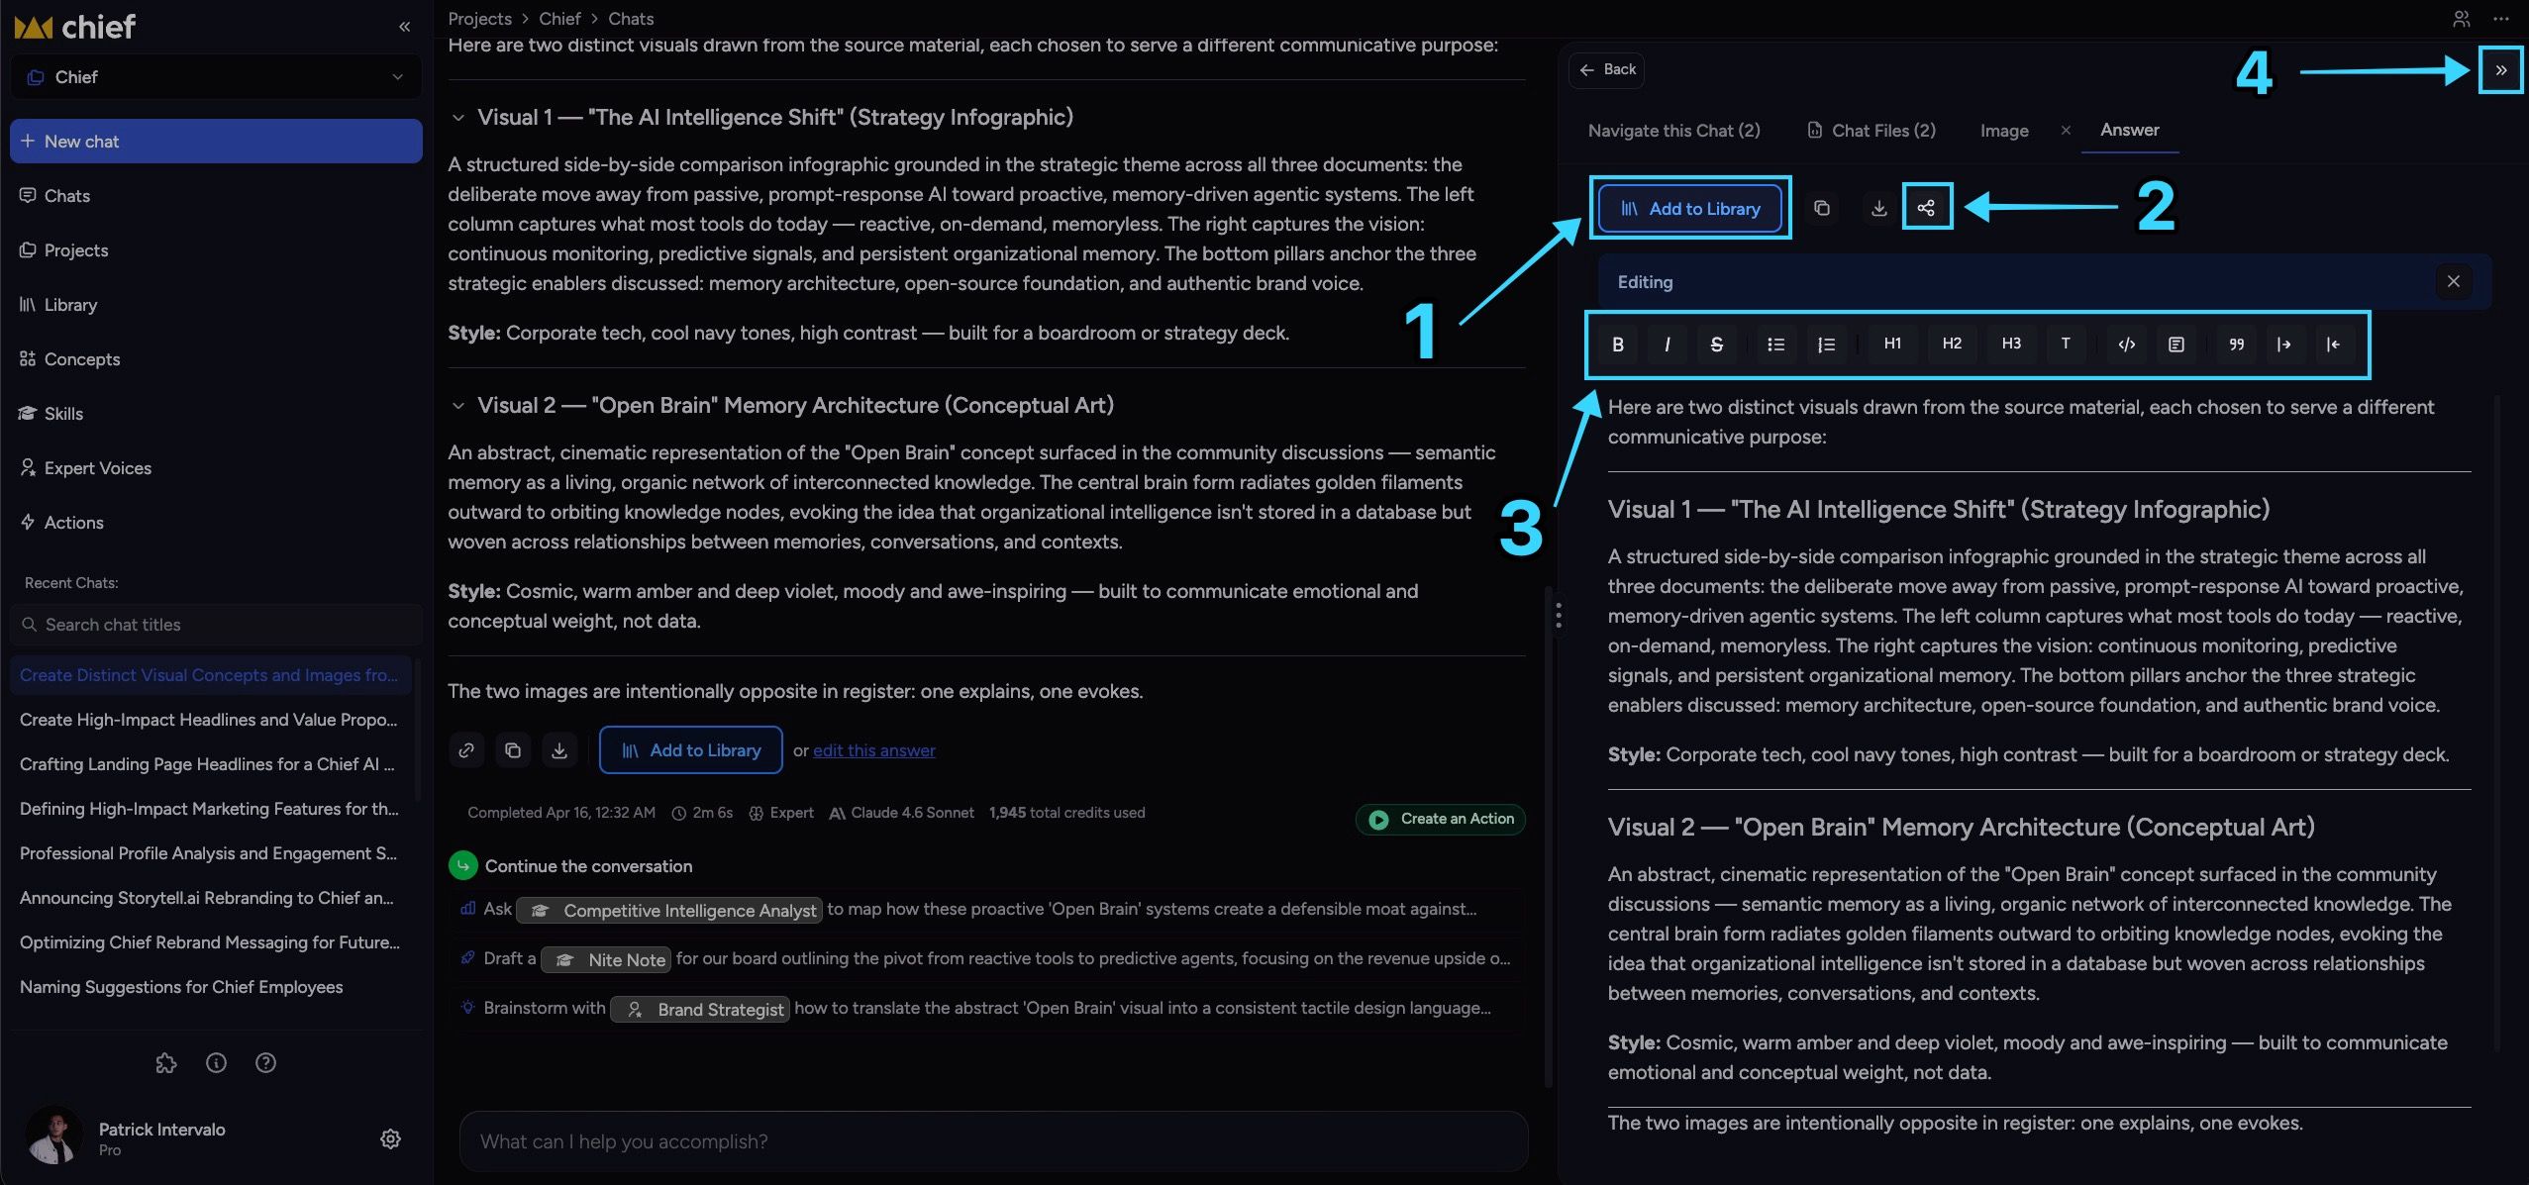Click the Create an Action button
This screenshot has width=2529, height=1185.
click(1441, 819)
